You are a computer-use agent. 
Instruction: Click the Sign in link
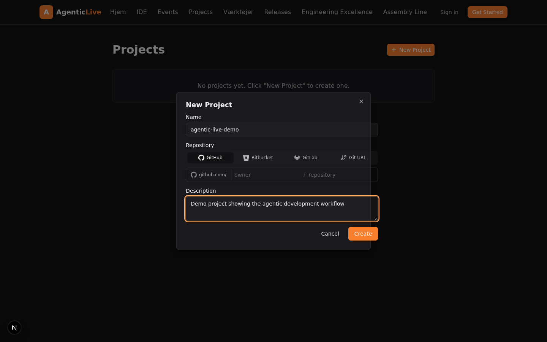pos(449,12)
